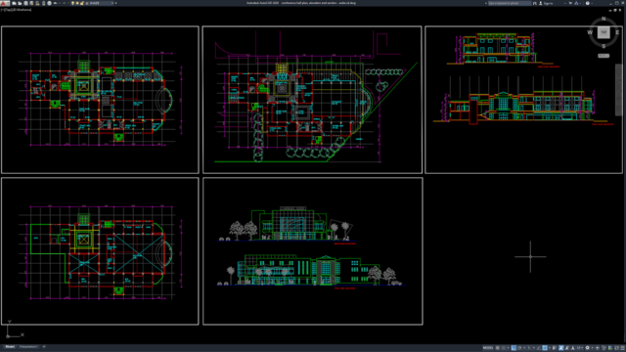Open the WCS dropdown below ViewCube
The width and height of the screenshot is (626, 352).
pyautogui.click(x=604, y=56)
